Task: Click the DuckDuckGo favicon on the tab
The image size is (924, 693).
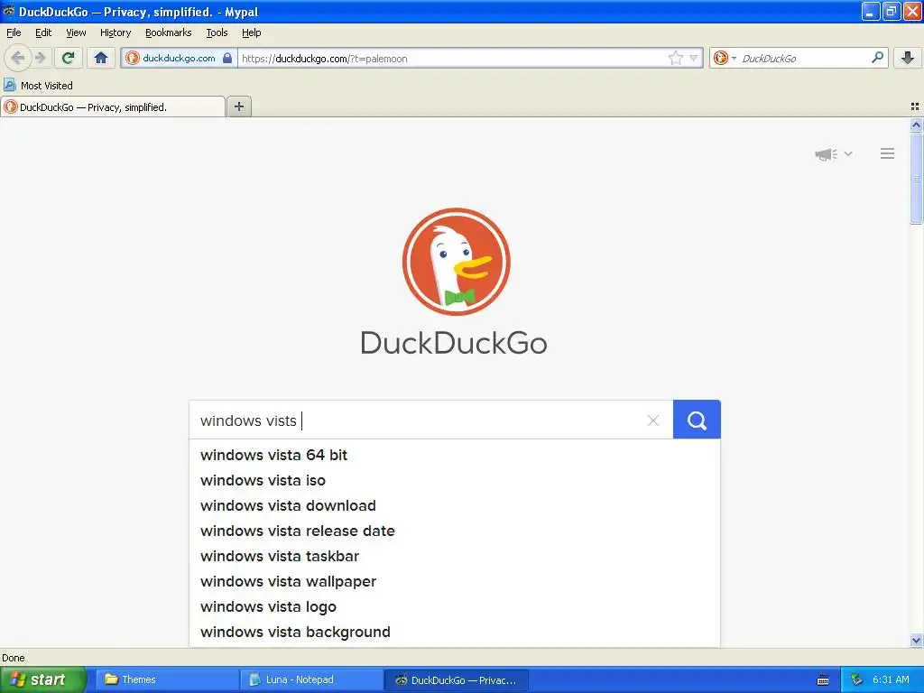Action: point(11,106)
